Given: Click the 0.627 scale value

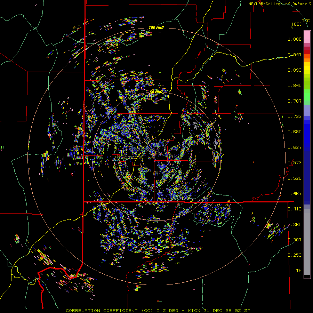Looking at the screenshot, I should pos(295,147).
